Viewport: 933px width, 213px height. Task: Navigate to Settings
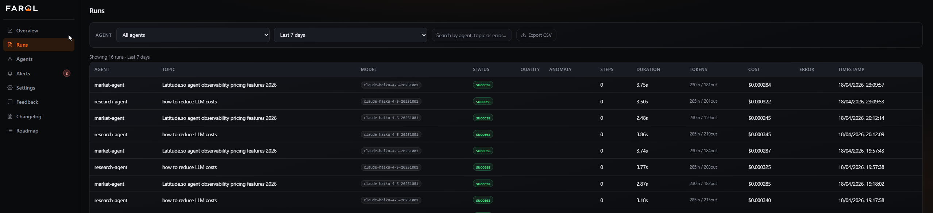pyautogui.click(x=39, y=88)
